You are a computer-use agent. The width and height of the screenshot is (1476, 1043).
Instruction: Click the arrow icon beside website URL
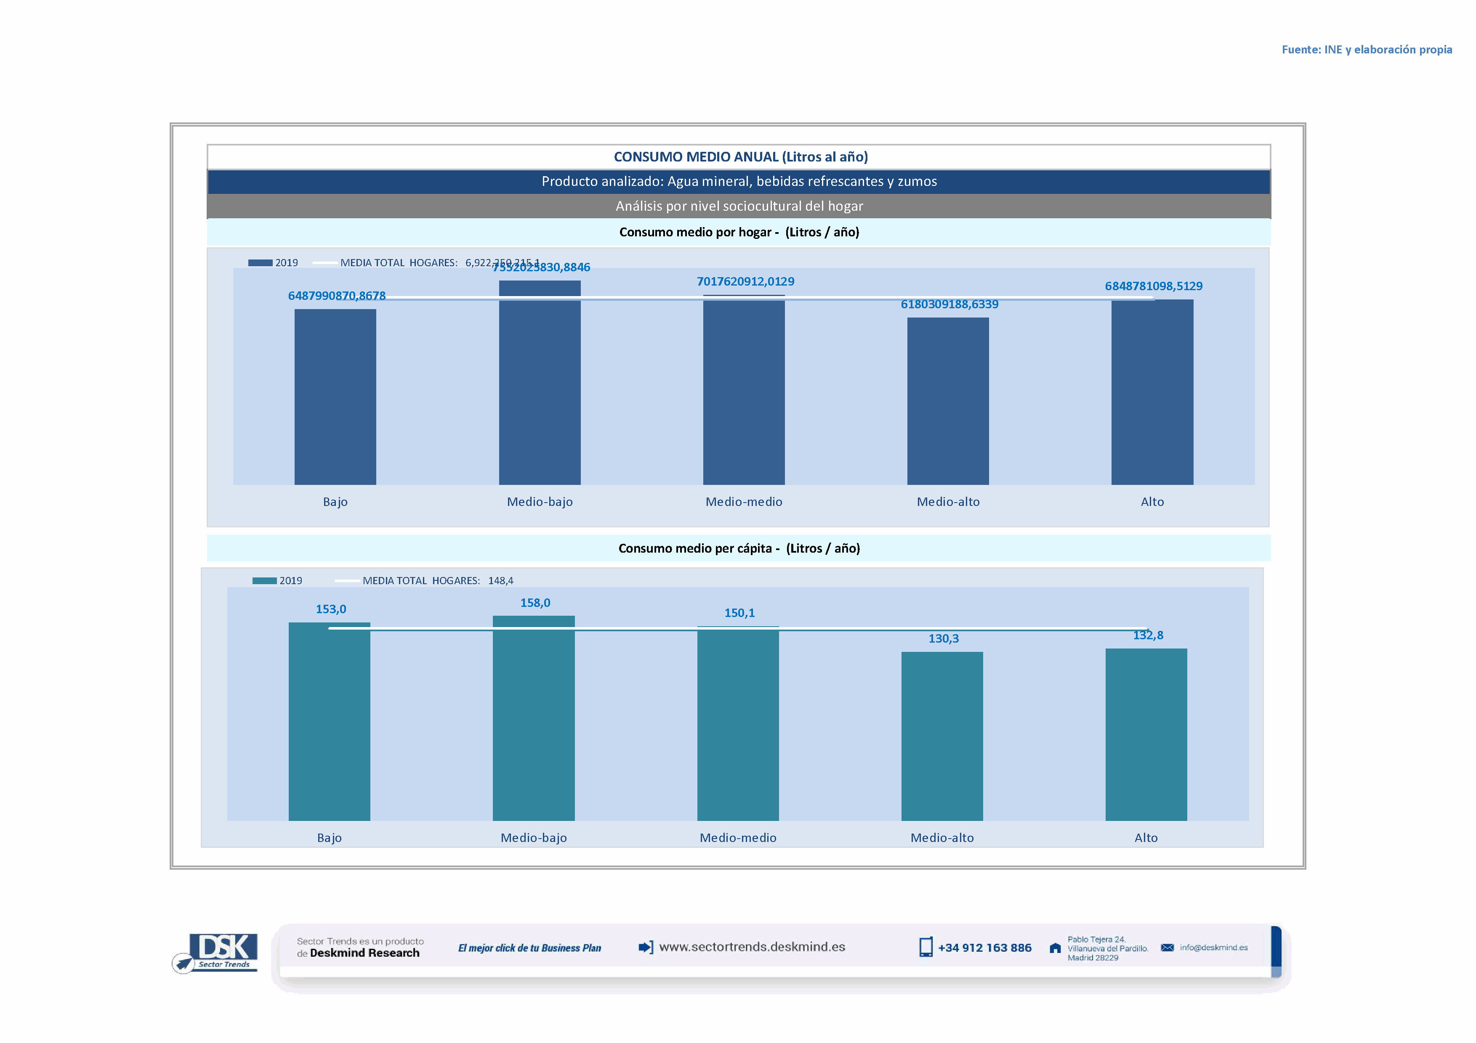click(x=646, y=947)
